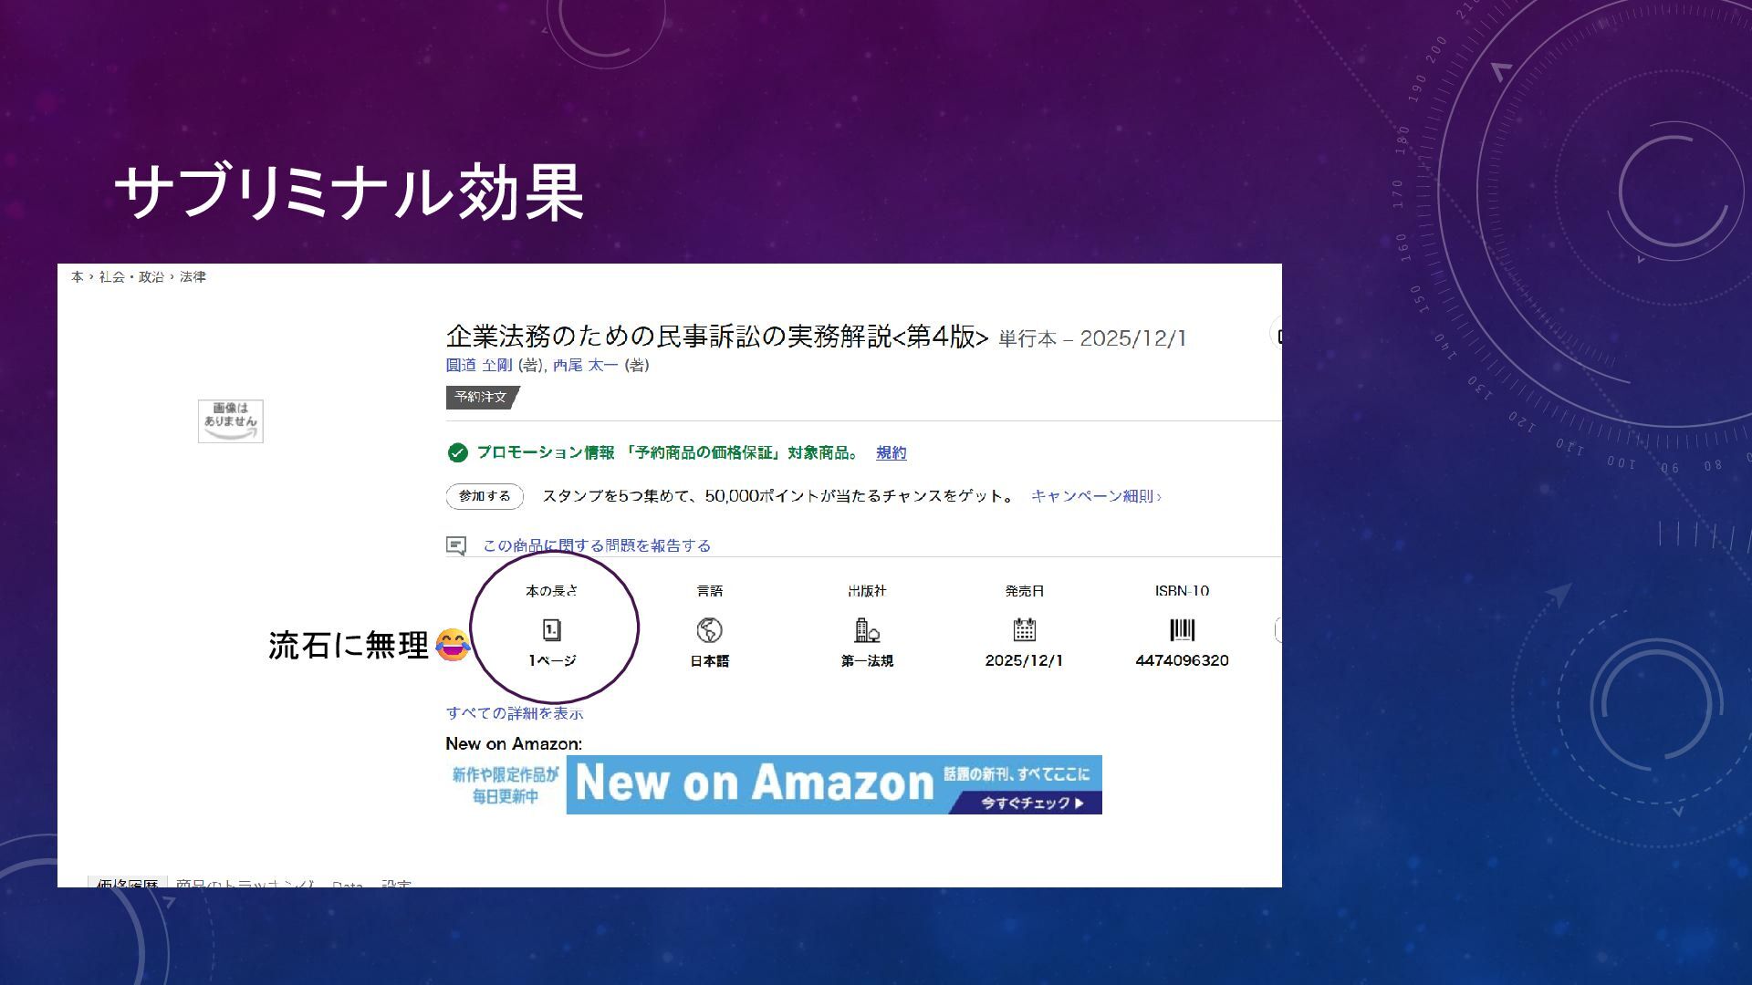Click the 参加する campaign button

[x=485, y=496]
